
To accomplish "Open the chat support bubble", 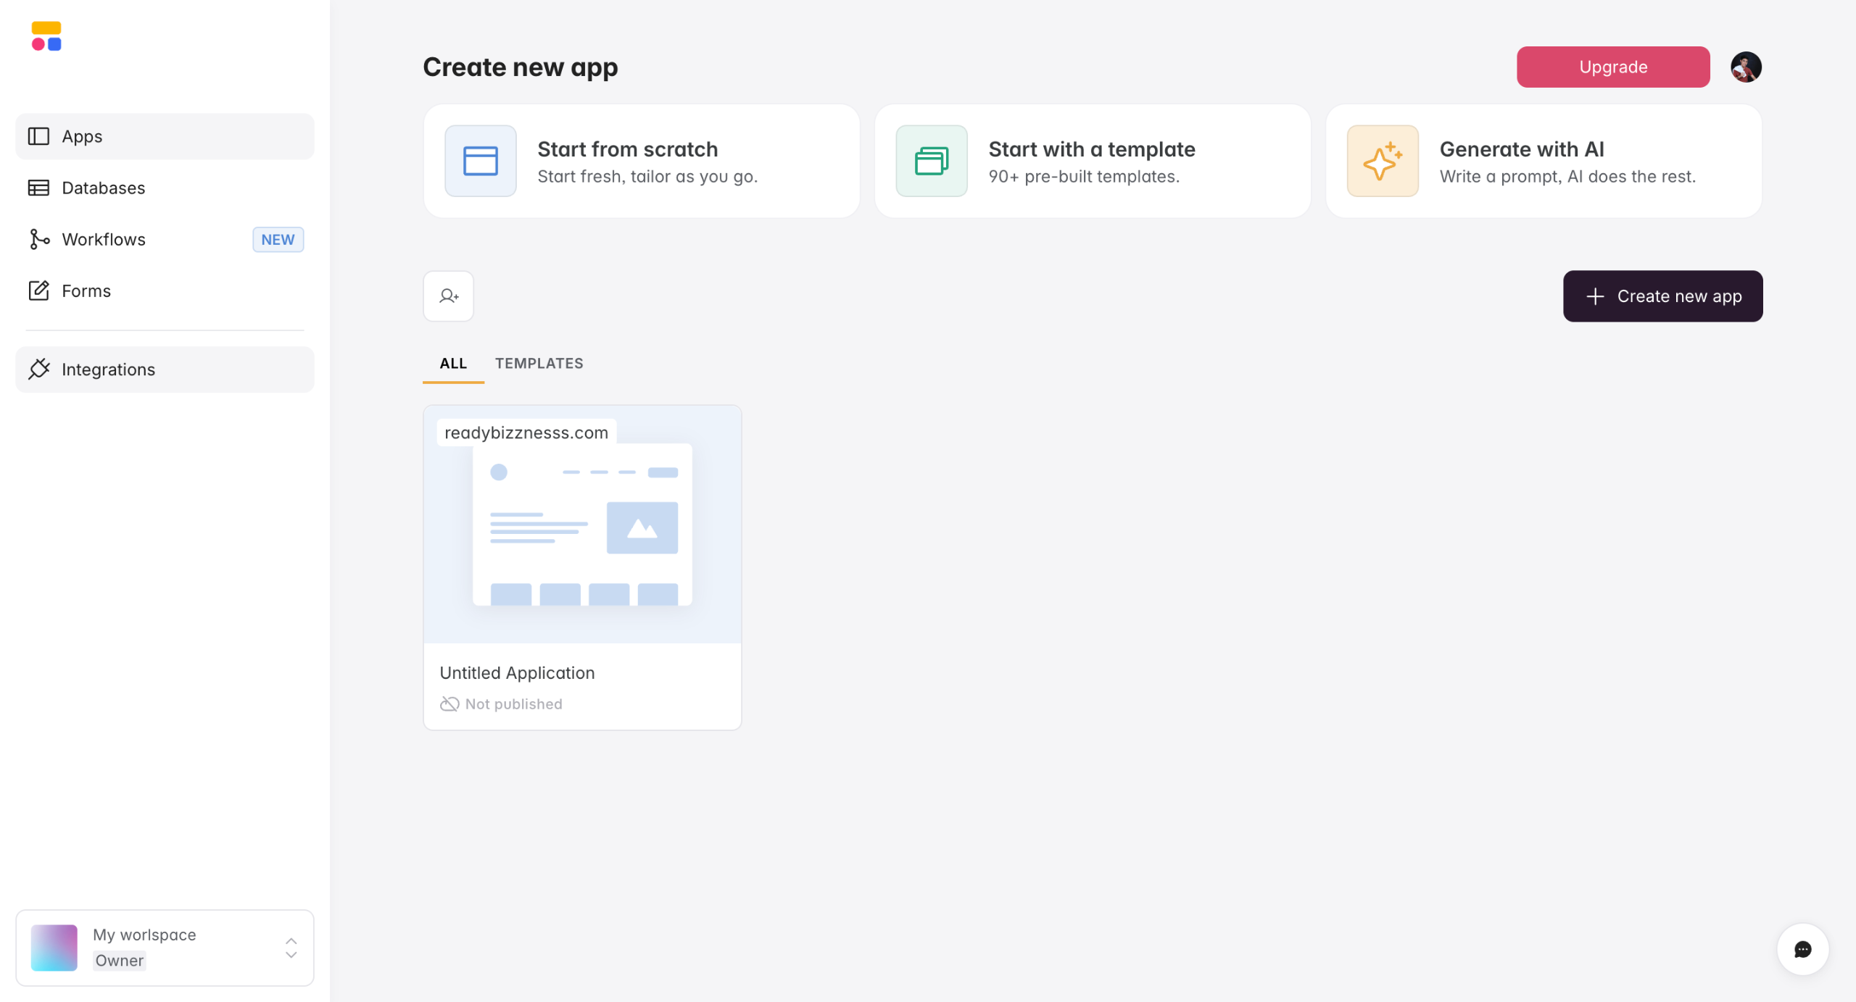I will [x=1802, y=949].
